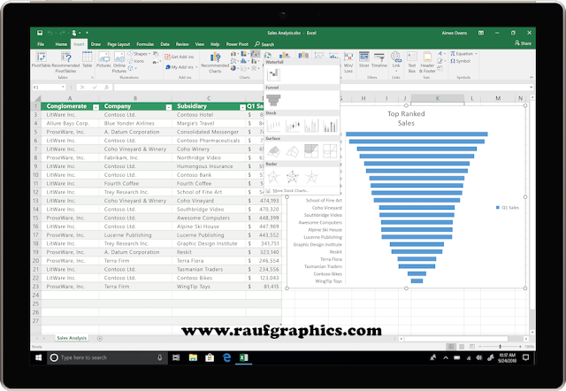
Task: Select the Contour surface chart
Action: [x=311, y=151]
